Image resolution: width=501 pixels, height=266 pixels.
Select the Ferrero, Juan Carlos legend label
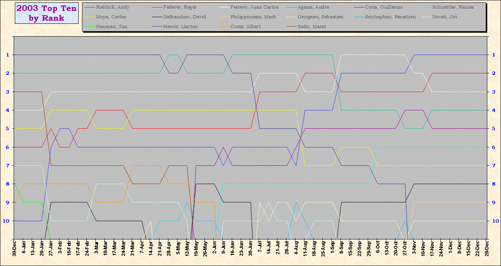coord(254,7)
